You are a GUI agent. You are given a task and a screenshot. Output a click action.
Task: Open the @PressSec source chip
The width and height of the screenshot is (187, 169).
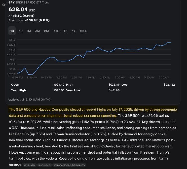30,165
